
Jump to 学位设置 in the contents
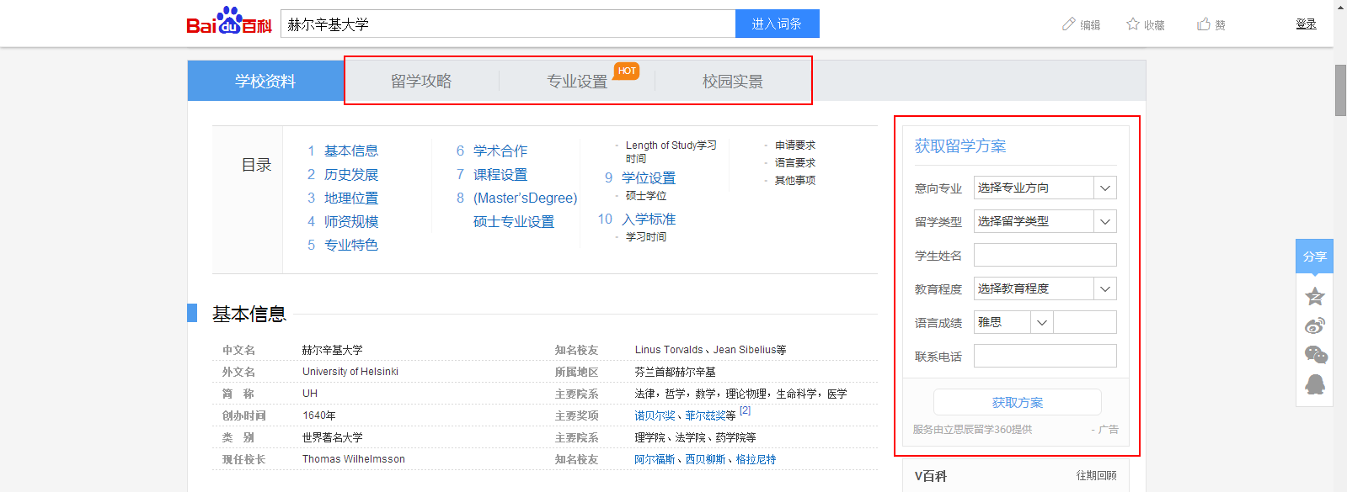tap(649, 177)
